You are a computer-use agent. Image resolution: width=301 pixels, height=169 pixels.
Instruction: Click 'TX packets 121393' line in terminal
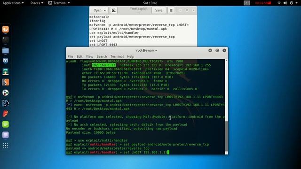click(126, 85)
